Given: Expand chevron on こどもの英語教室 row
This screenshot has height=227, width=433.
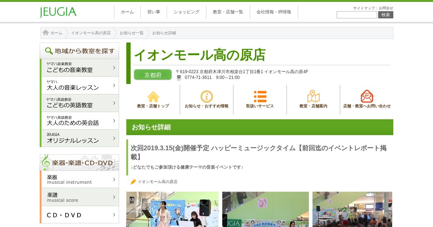Looking at the screenshot, I should (114, 103).
